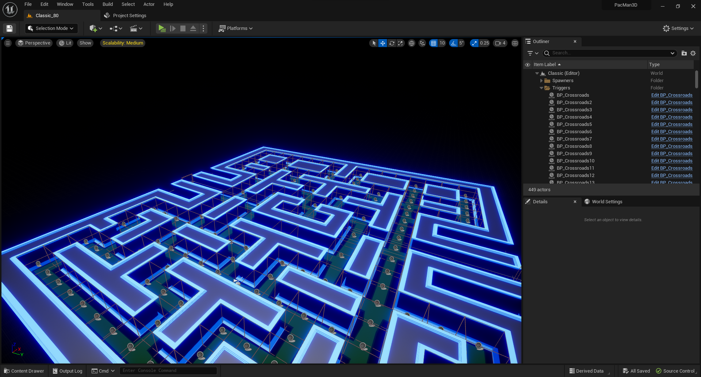This screenshot has height=377, width=701.
Task: Toggle scale snapping icon
Action: click(x=474, y=43)
